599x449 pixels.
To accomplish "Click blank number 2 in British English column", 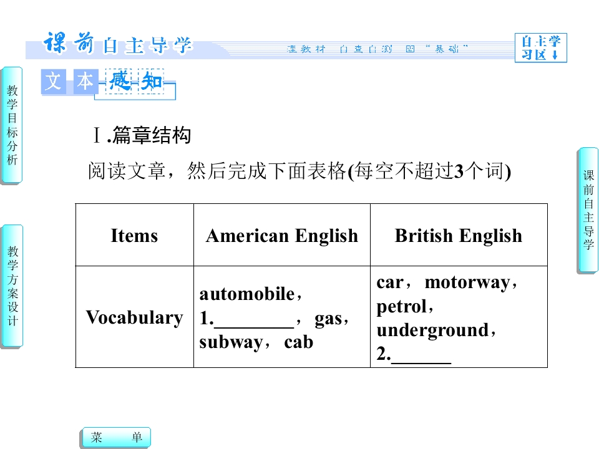I will [421, 355].
